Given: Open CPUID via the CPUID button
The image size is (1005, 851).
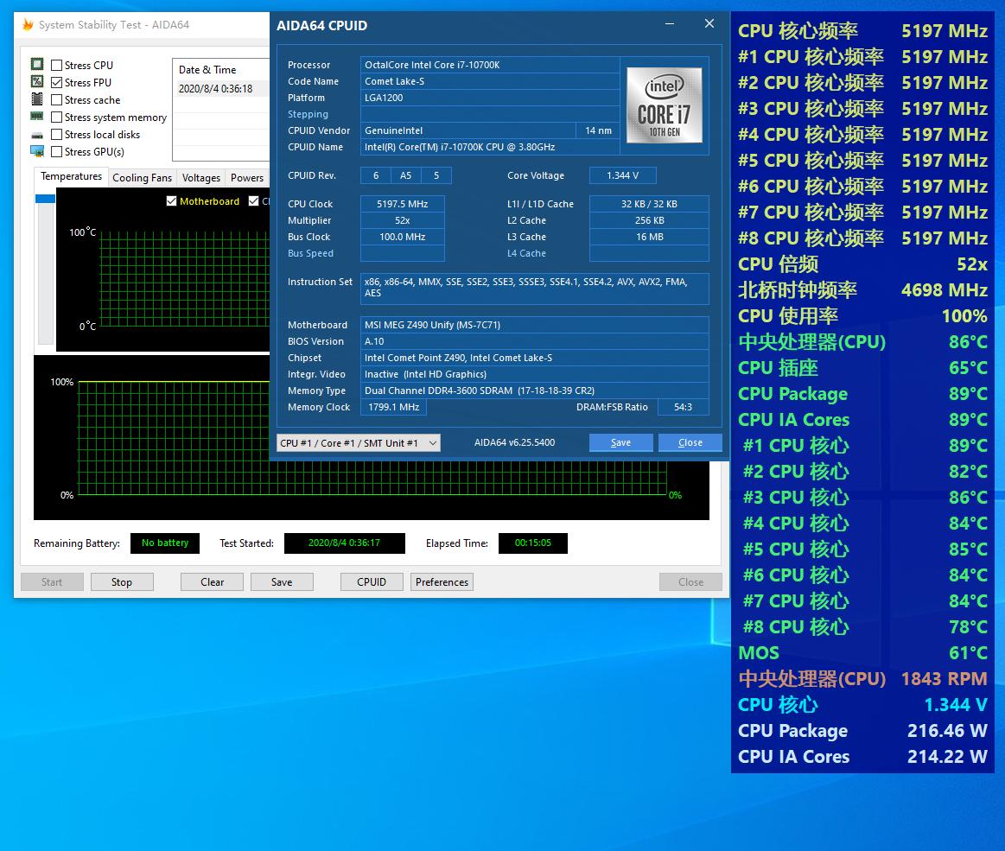Looking at the screenshot, I should [x=372, y=581].
